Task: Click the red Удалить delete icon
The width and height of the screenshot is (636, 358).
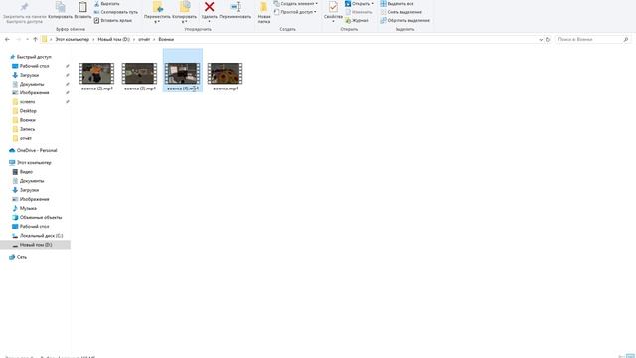Action: tap(210, 7)
